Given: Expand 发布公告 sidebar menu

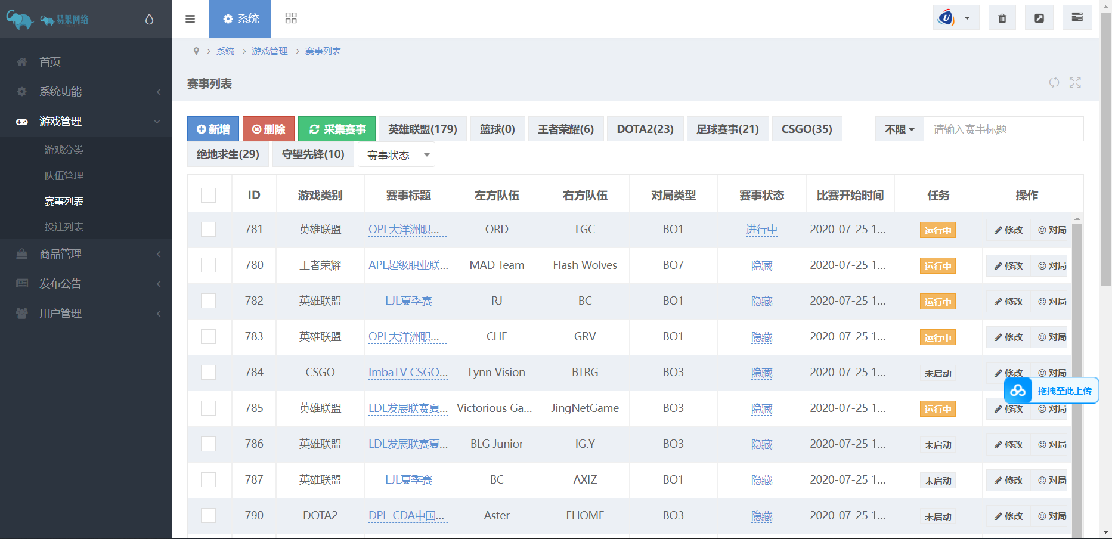Looking at the screenshot, I should (x=86, y=284).
